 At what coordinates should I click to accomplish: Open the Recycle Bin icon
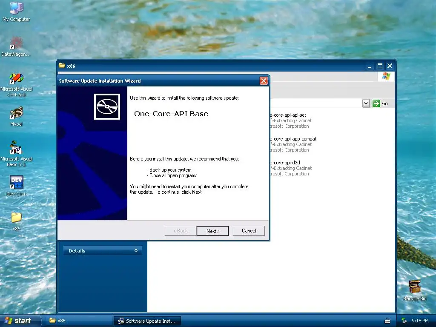point(415,290)
